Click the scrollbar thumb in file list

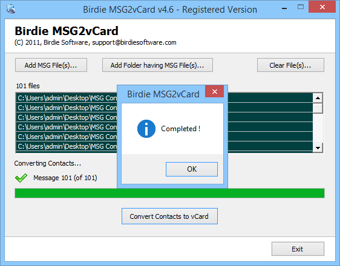pos(318,108)
